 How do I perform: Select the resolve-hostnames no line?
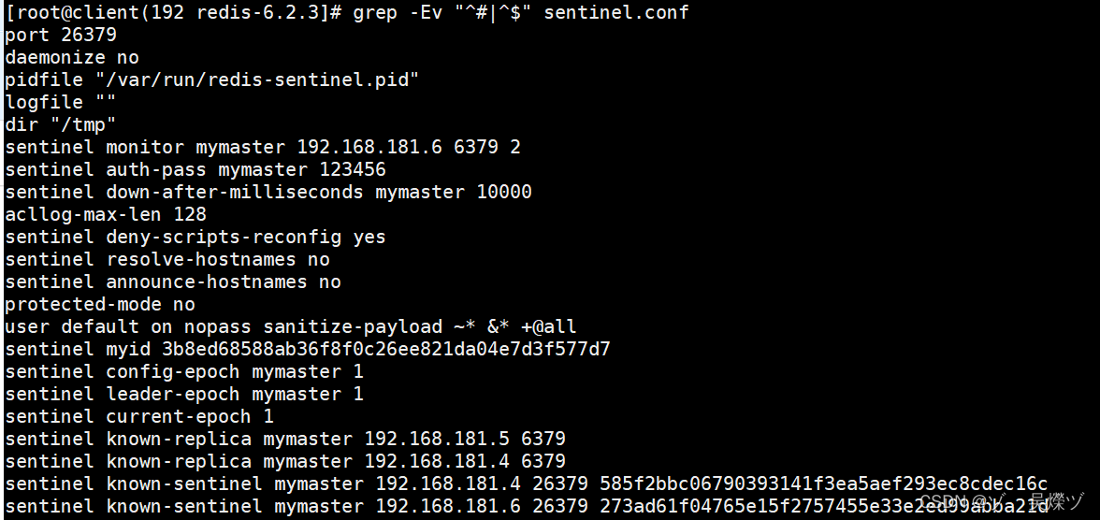click(x=166, y=260)
